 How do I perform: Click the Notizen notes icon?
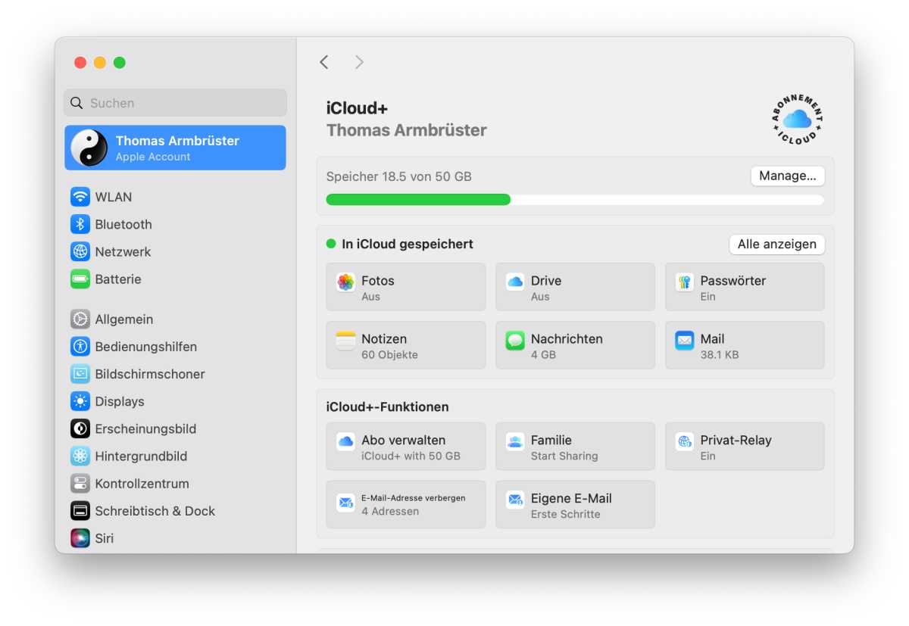[345, 341]
